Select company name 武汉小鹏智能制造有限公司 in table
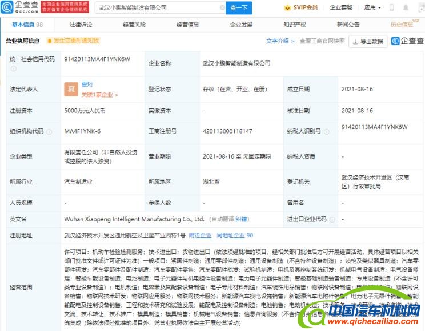The width and height of the screenshot is (425, 331). 236,63
